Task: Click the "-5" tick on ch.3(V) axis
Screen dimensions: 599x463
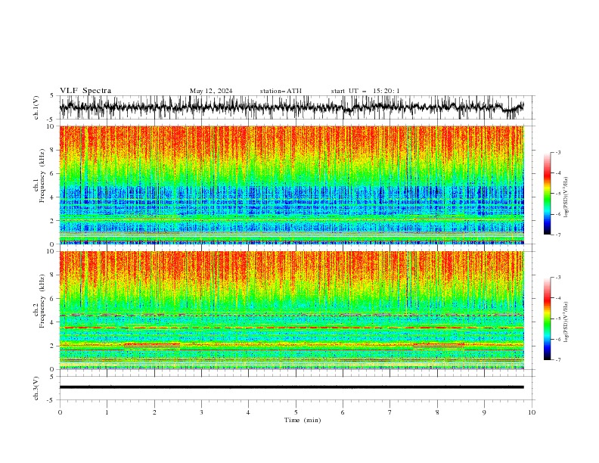Action: (x=51, y=400)
